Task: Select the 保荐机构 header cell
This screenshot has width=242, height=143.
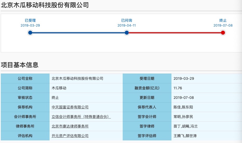Action: pos(25,107)
